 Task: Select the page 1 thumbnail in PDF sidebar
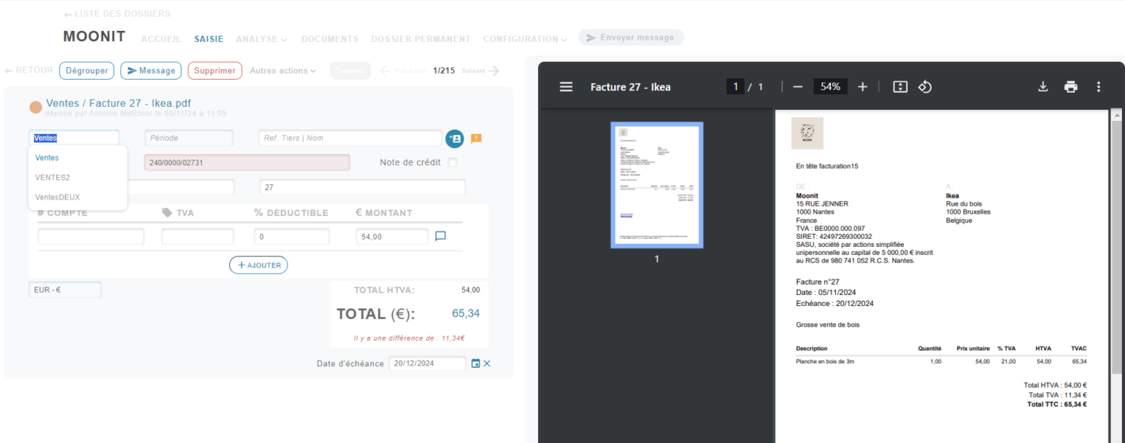point(656,184)
